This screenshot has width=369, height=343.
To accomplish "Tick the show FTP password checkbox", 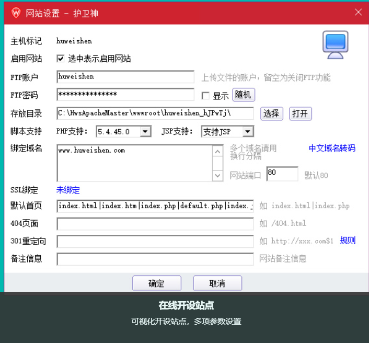I will [205, 96].
